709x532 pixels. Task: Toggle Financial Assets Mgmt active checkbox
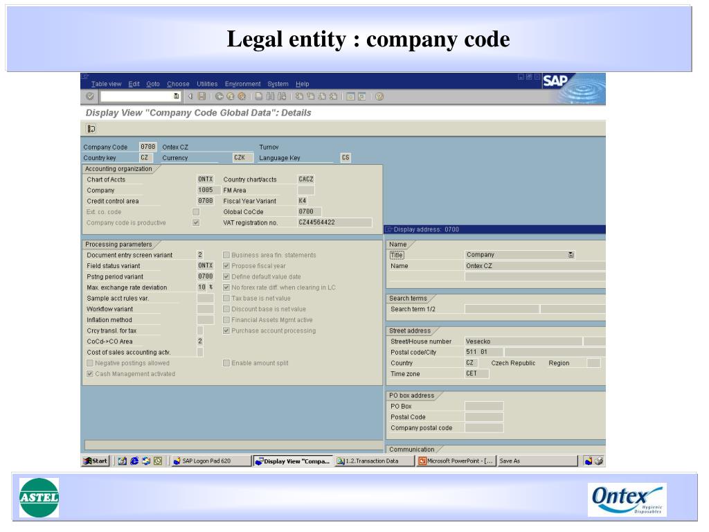coord(226,320)
